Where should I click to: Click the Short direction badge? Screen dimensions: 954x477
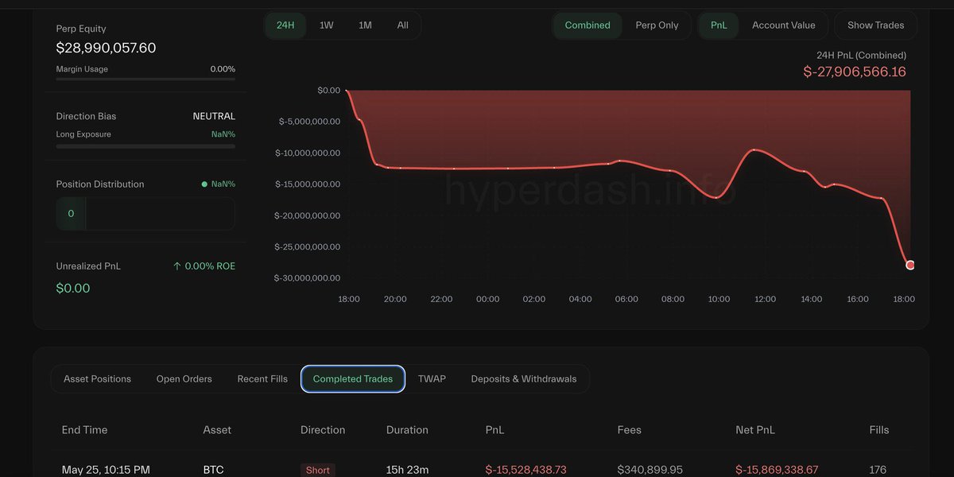(x=318, y=470)
